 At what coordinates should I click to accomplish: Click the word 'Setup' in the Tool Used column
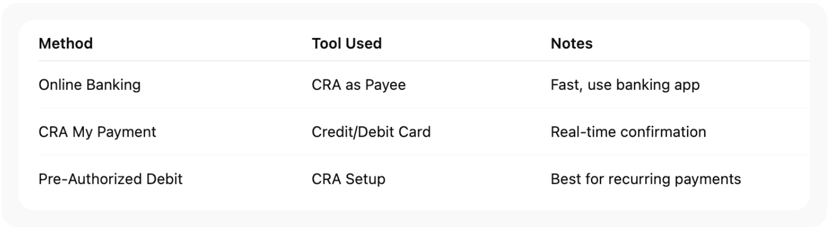(366, 179)
